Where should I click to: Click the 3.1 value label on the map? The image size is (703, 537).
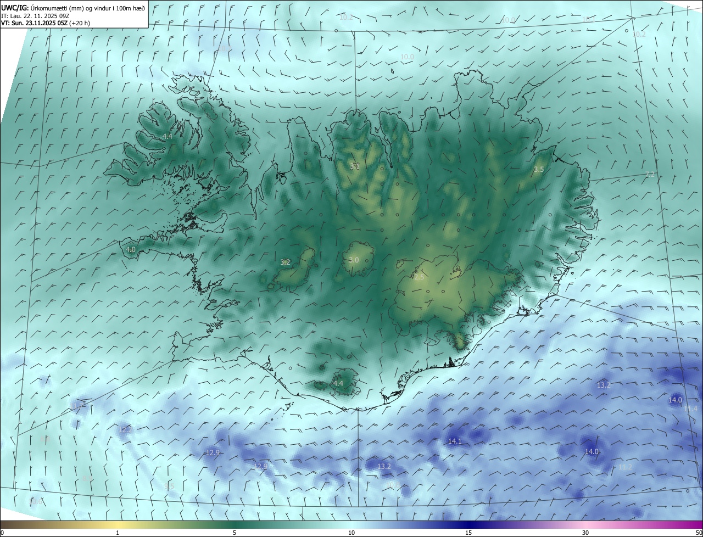[355, 166]
